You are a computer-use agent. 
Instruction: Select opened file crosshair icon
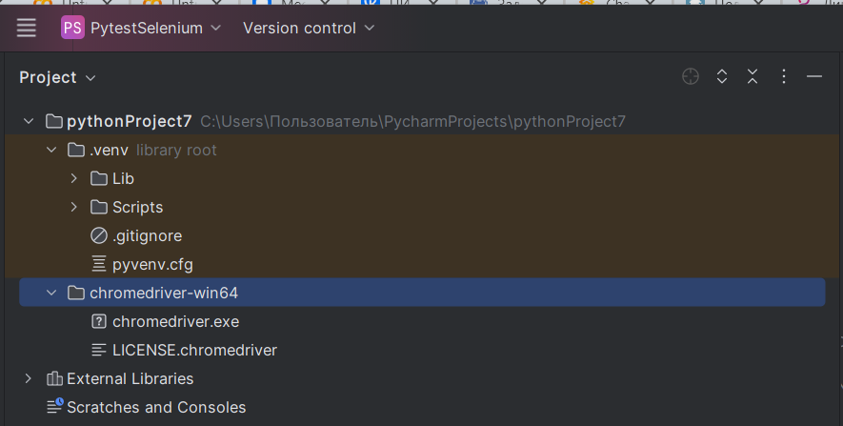691,77
